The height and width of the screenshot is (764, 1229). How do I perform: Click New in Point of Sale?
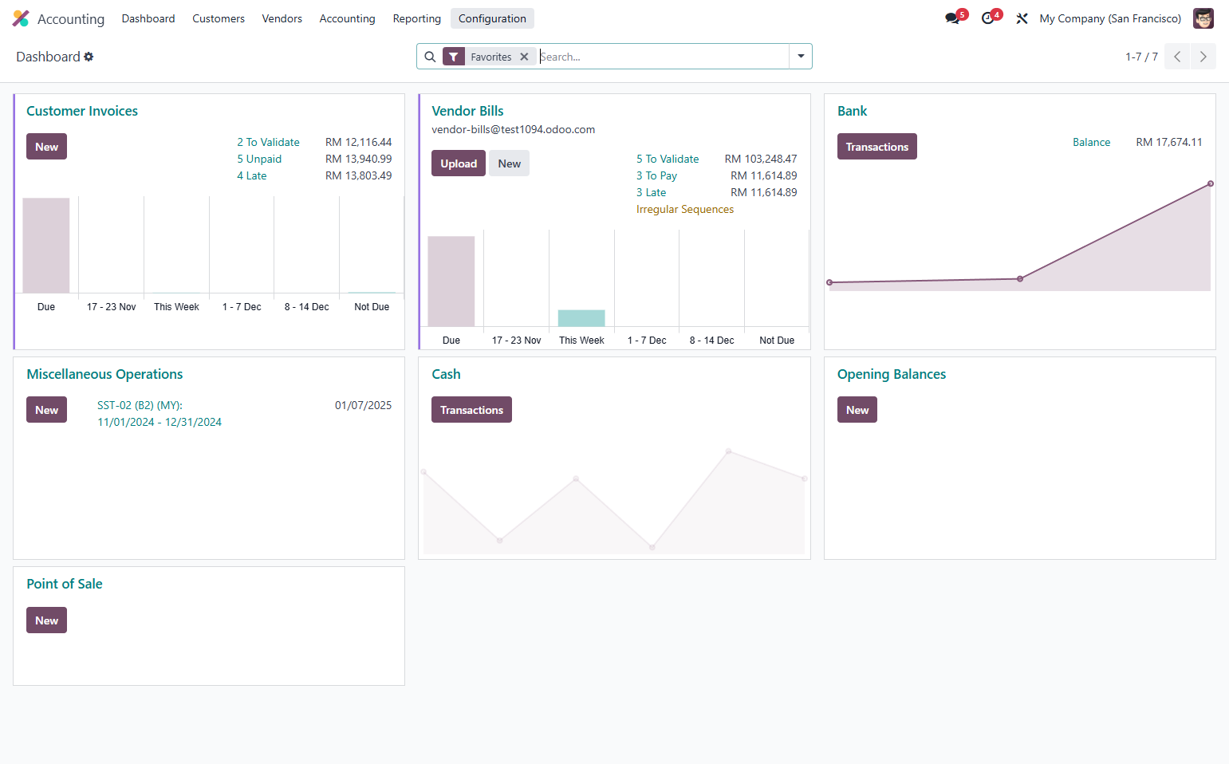(x=46, y=620)
